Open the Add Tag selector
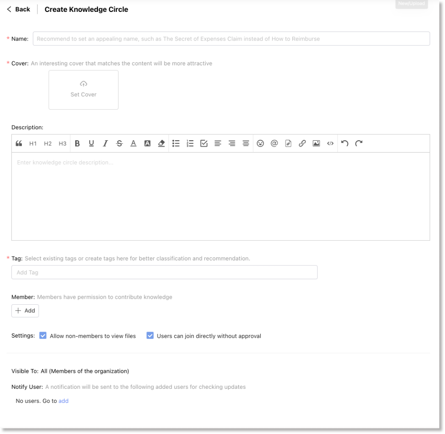445x434 pixels. (x=164, y=272)
